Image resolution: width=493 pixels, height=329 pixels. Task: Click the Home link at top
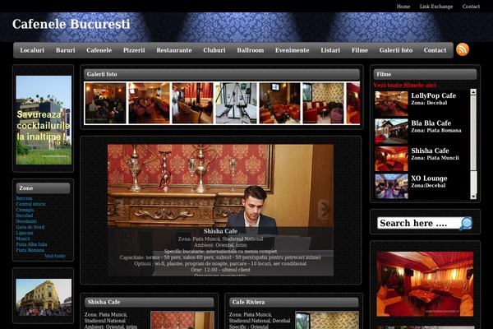(x=403, y=7)
